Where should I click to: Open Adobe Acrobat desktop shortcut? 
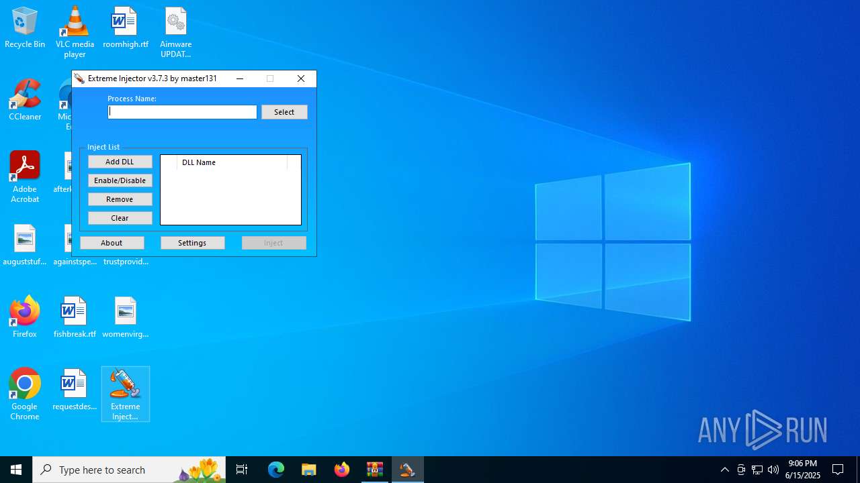pos(25,177)
